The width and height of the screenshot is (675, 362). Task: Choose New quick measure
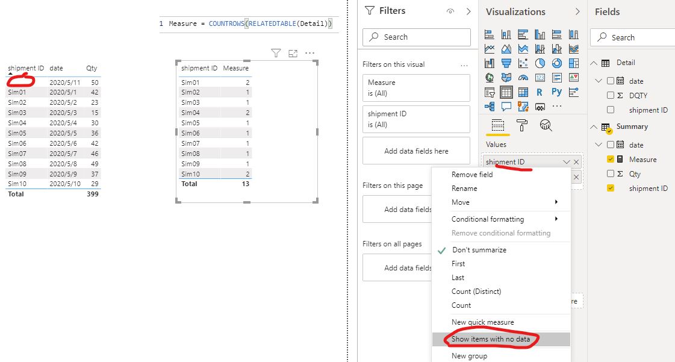coord(501,322)
